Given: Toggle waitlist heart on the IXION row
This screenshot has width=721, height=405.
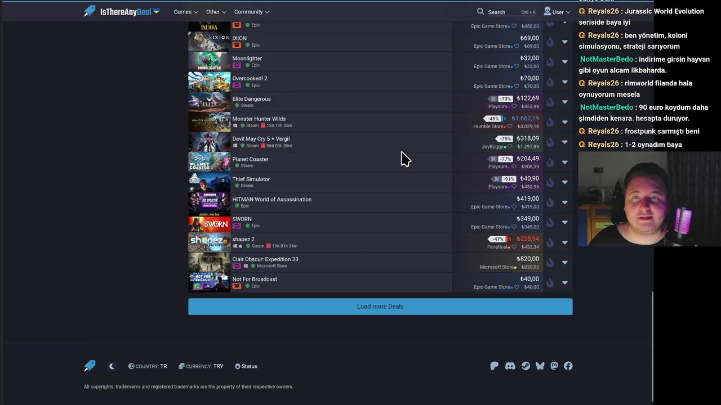Looking at the screenshot, I should [x=517, y=46].
